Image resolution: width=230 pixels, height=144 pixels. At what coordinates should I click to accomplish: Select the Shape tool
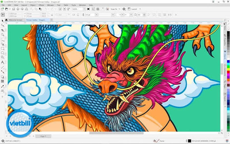click(x=3, y=25)
